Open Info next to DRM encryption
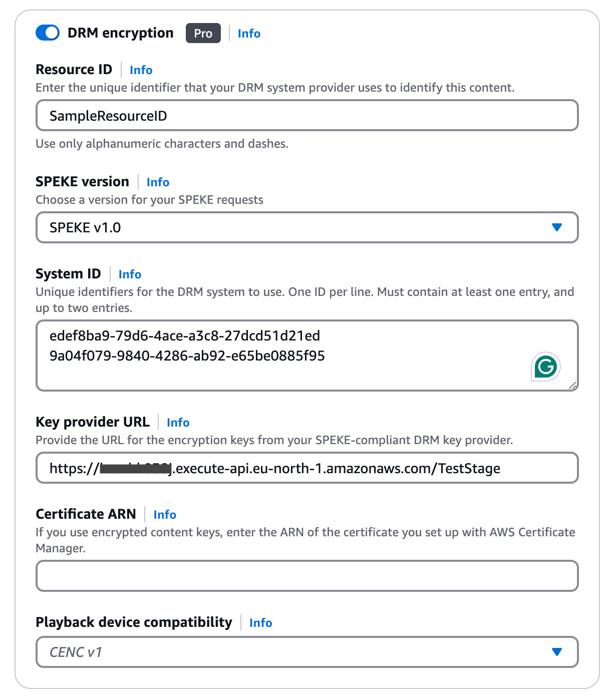The height and width of the screenshot is (697, 613). pos(249,33)
